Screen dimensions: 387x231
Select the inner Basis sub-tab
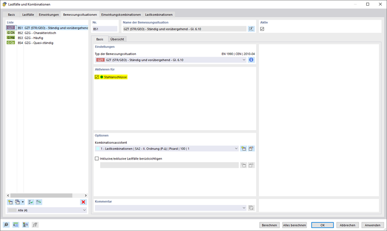click(x=100, y=39)
